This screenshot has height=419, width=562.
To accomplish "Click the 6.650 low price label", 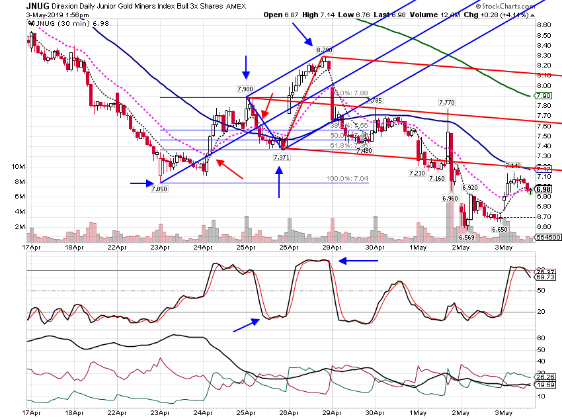I will [500, 230].
